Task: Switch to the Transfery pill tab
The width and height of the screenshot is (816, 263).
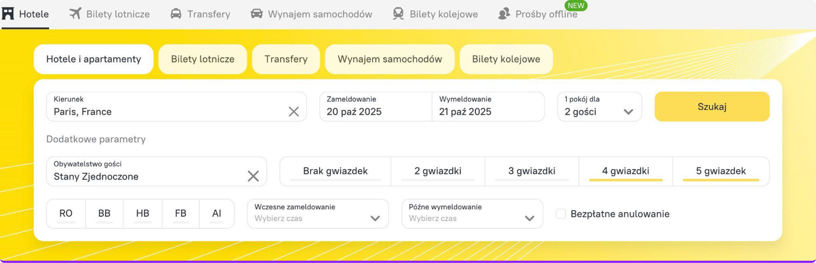Action: click(286, 59)
